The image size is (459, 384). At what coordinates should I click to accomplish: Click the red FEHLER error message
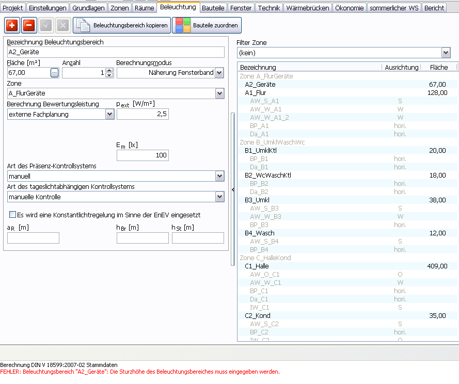click(140, 372)
